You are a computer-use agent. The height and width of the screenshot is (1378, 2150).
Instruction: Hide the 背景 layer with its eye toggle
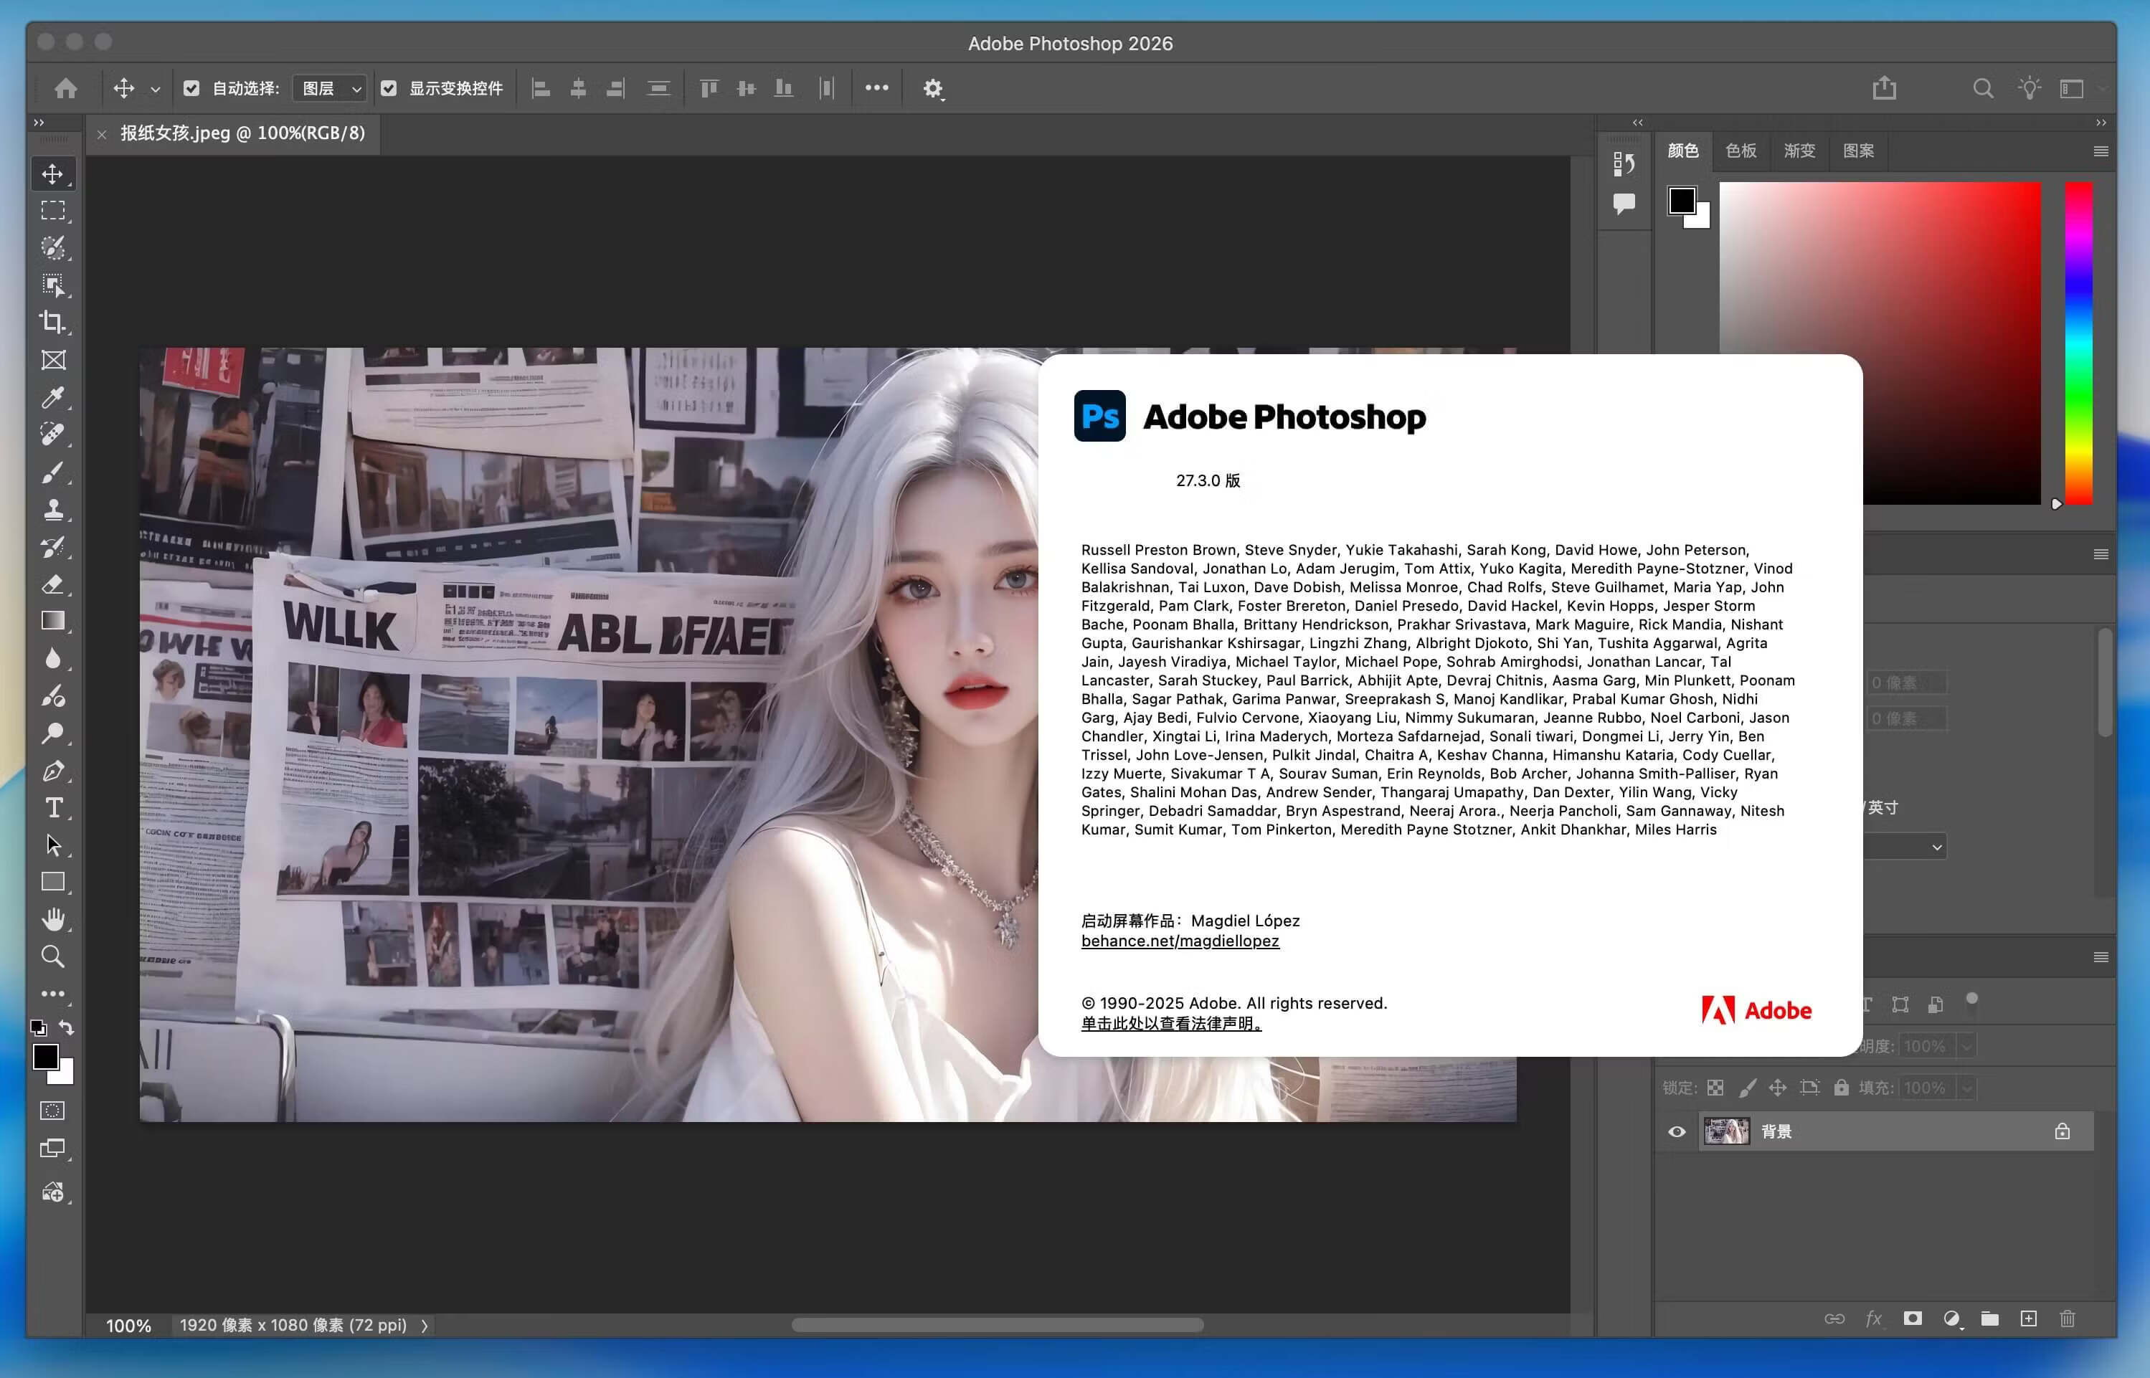1677,1131
